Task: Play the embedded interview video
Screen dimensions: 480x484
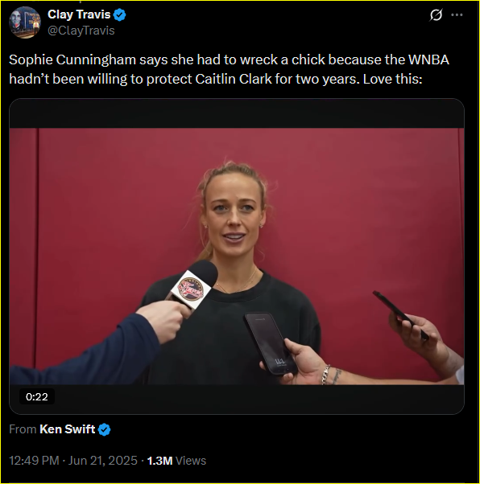Action: click(237, 256)
